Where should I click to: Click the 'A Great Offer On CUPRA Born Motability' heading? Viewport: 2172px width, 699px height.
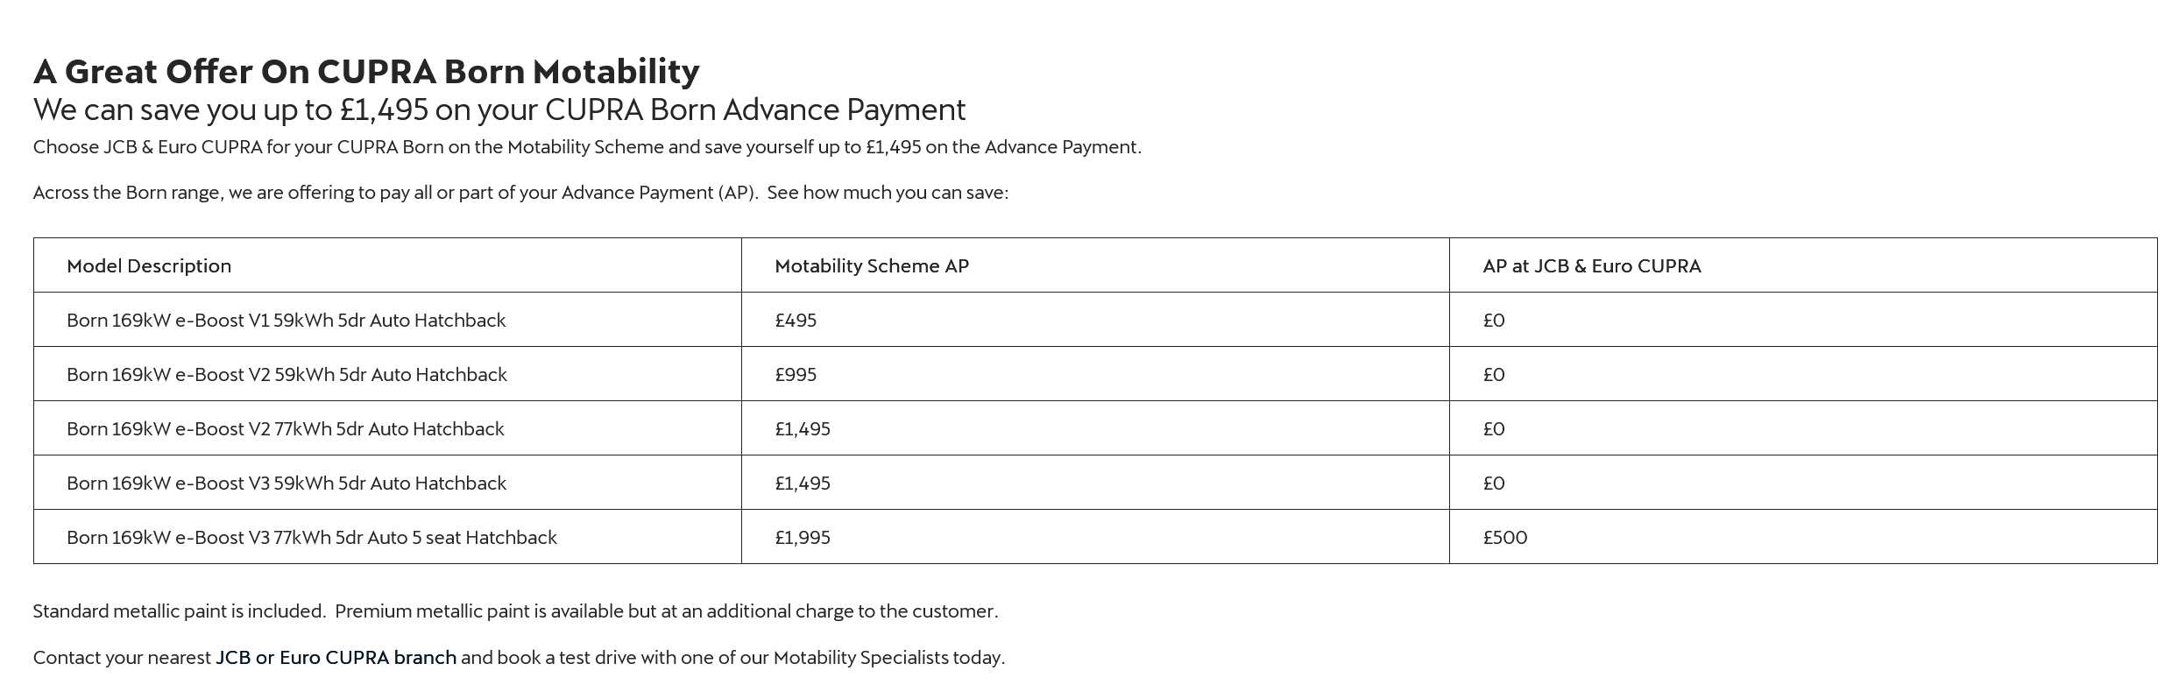[366, 72]
